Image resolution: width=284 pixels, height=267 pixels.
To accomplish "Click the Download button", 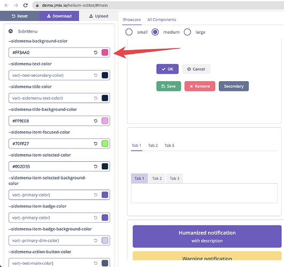I will [x=59, y=16].
